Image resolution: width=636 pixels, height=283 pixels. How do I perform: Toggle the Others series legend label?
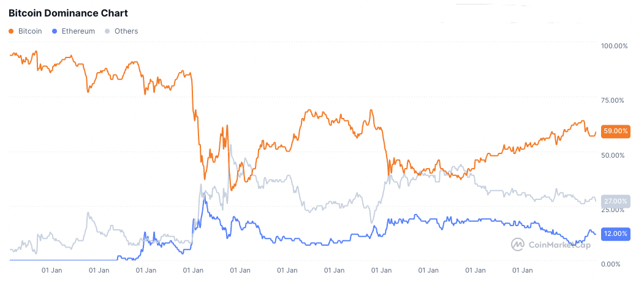tap(126, 31)
